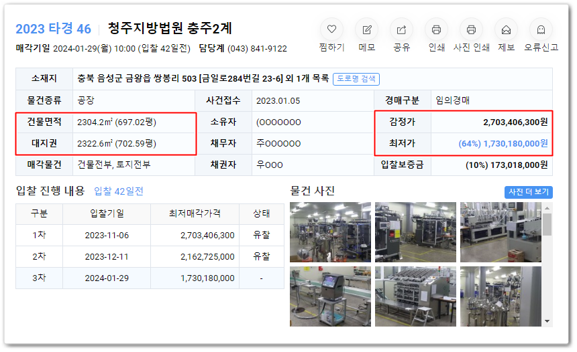Click the 담당계 phone number (043) 841-9122
The height and width of the screenshot is (352, 577).
[x=257, y=48]
